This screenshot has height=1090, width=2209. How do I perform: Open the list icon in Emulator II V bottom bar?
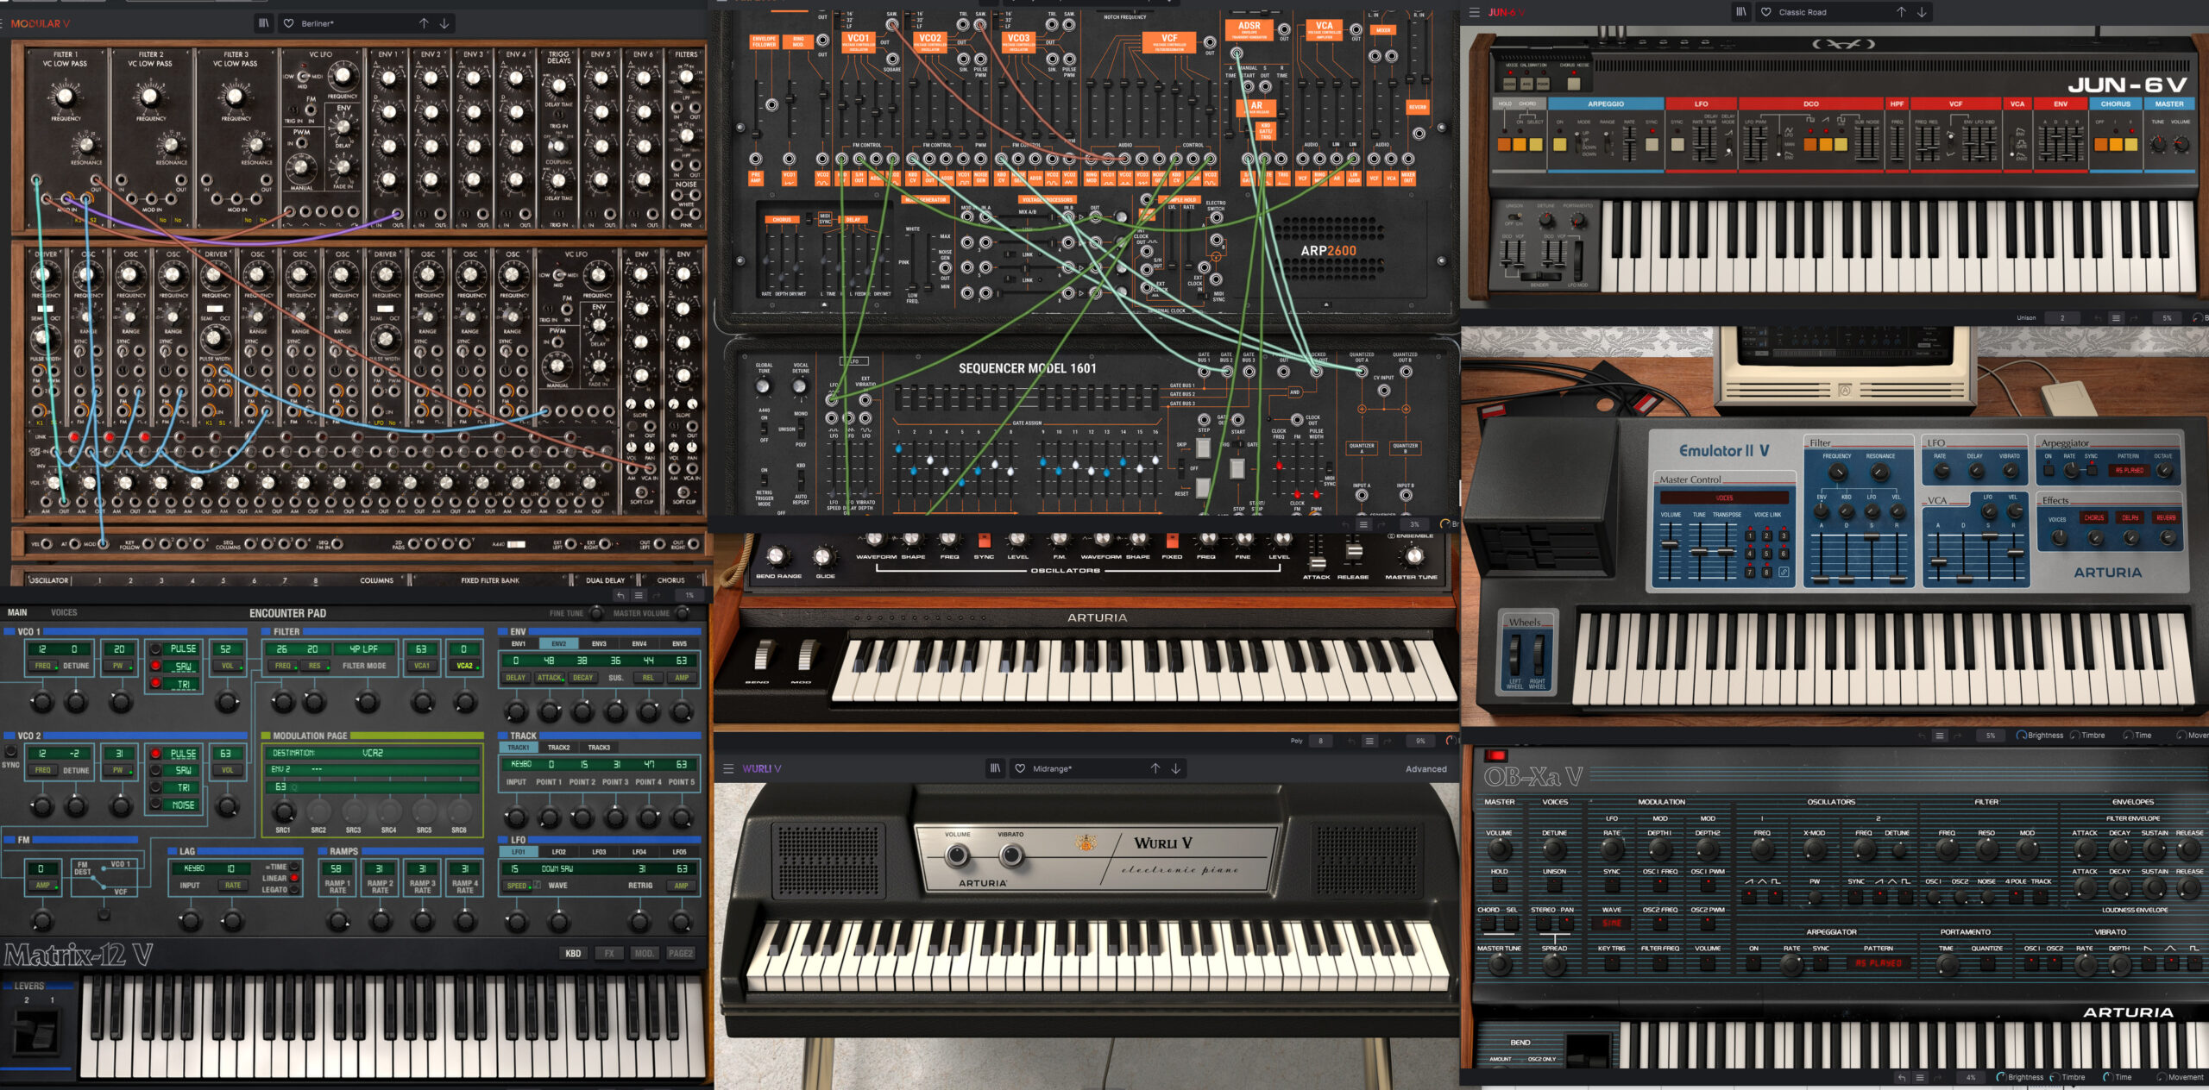pyautogui.click(x=1940, y=736)
